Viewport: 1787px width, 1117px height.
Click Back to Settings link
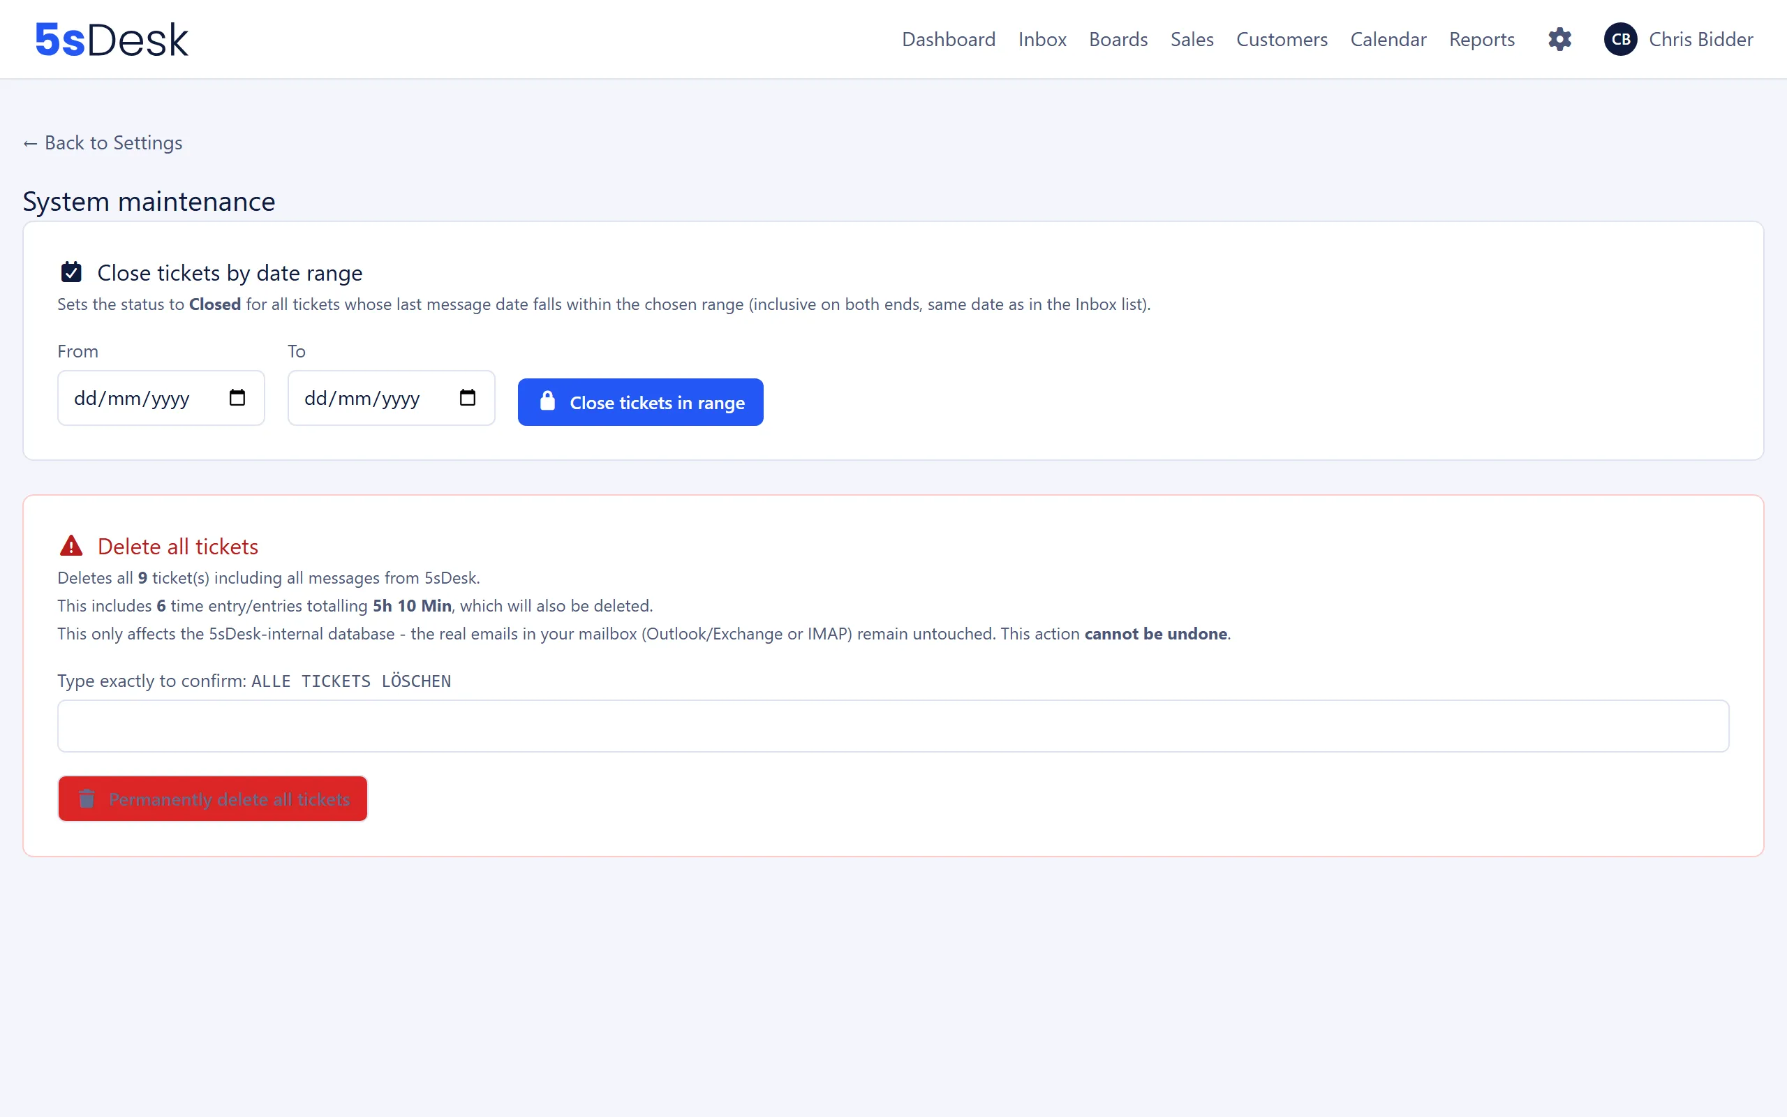coord(103,142)
